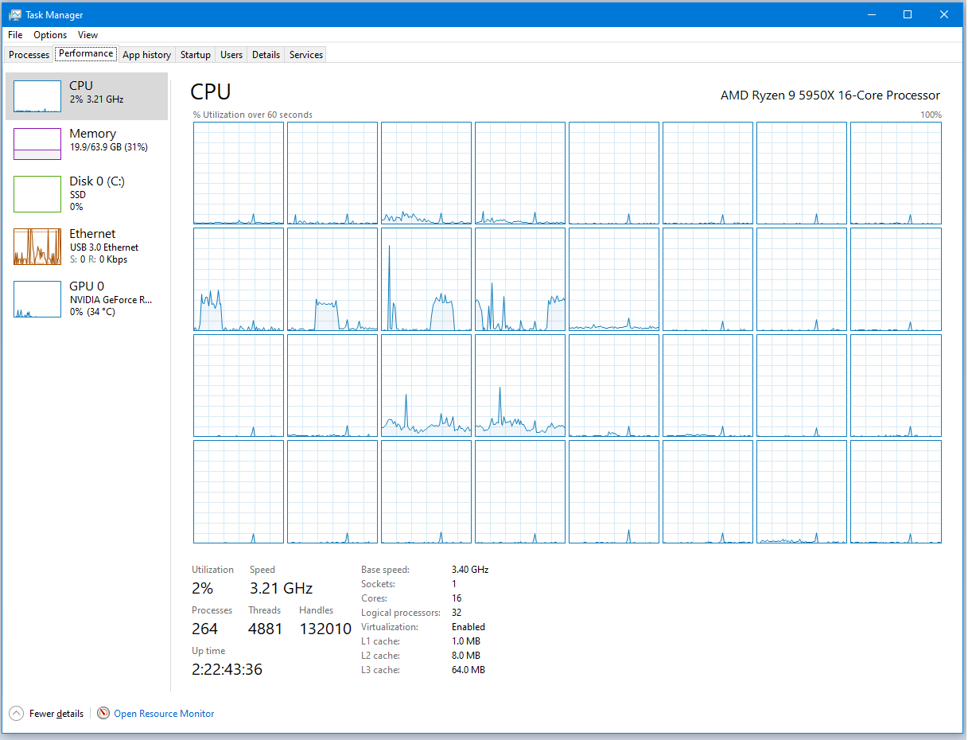The height and width of the screenshot is (740, 968).
Task: Maximize the Task Manager window
Action: pos(908,14)
